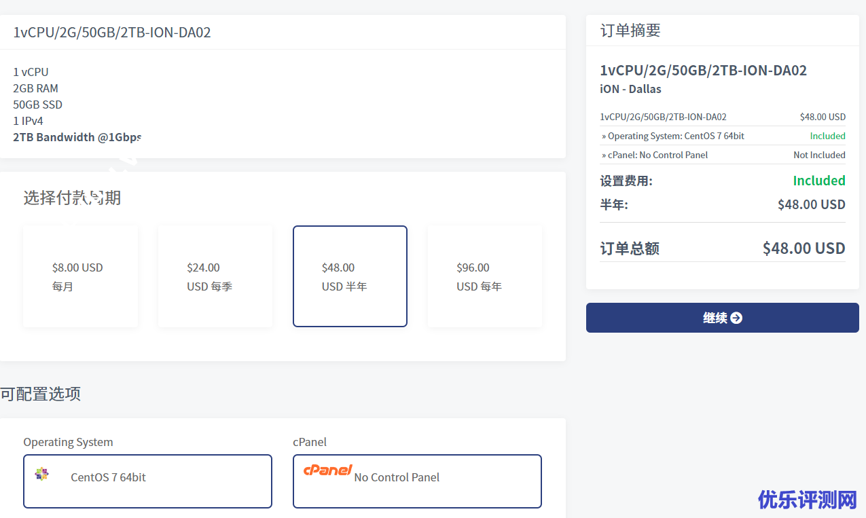Click the 半年 $48.00 USD summary row
The width and height of the screenshot is (866, 518).
coord(723,204)
